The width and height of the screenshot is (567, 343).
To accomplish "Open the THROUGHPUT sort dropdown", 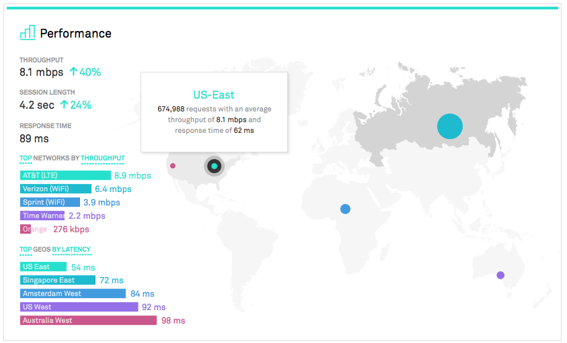I will point(102,158).
